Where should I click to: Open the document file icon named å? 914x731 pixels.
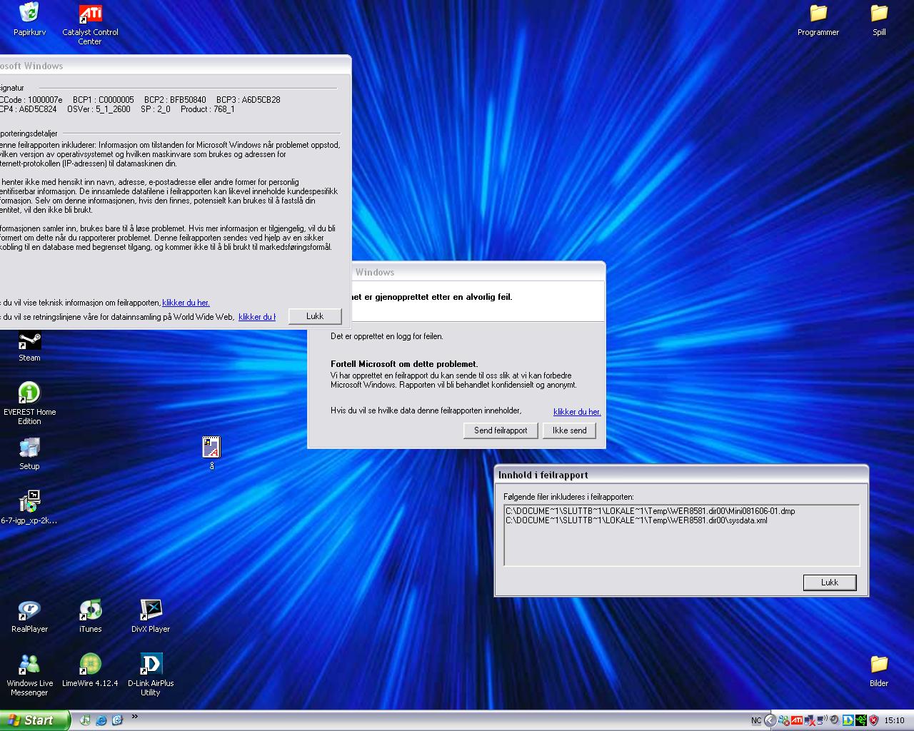pyautogui.click(x=211, y=453)
